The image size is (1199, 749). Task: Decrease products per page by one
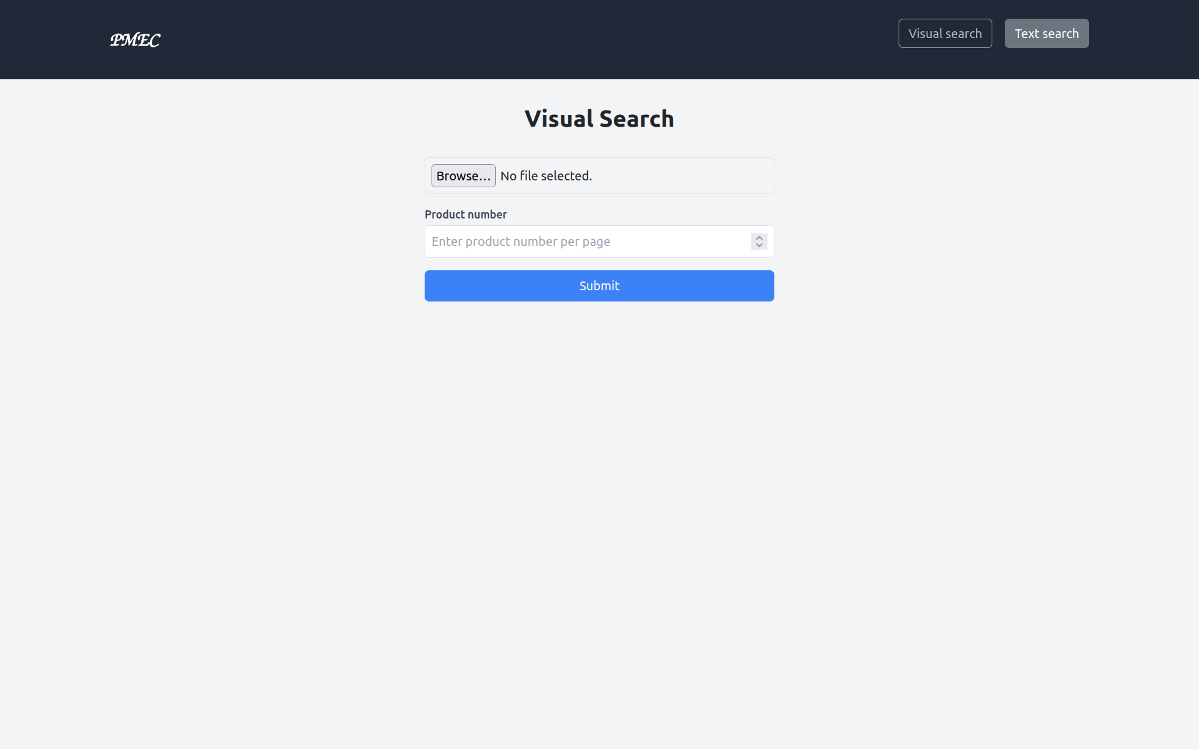pos(759,245)
